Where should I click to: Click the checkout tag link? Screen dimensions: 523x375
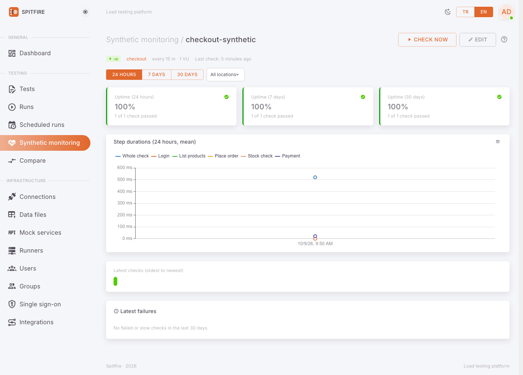[136, 59]
